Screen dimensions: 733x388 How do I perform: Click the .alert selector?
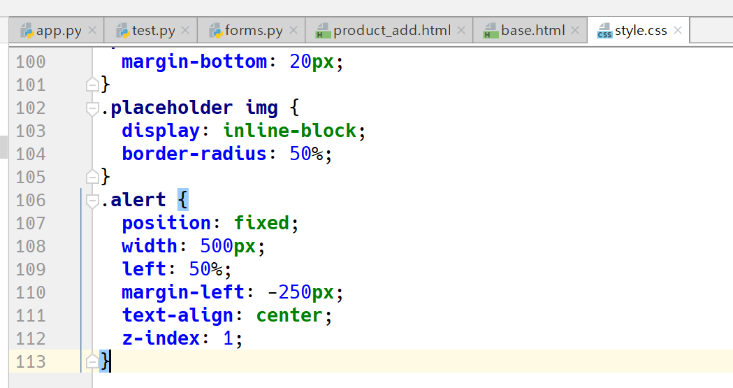pyautogui.click(x=133, y=200)
